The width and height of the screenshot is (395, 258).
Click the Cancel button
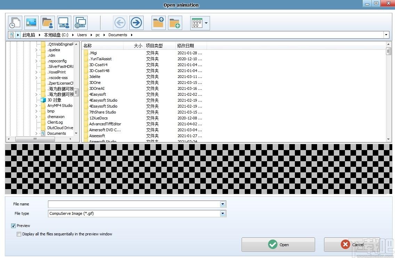point(352,244)
